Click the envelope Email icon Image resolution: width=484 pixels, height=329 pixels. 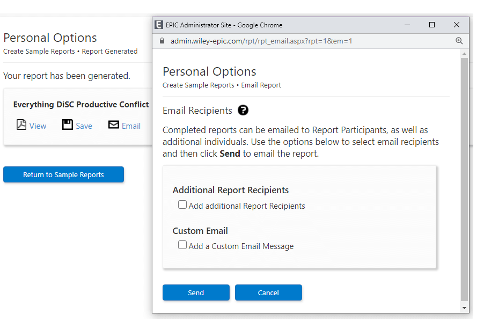coord(114,125)
